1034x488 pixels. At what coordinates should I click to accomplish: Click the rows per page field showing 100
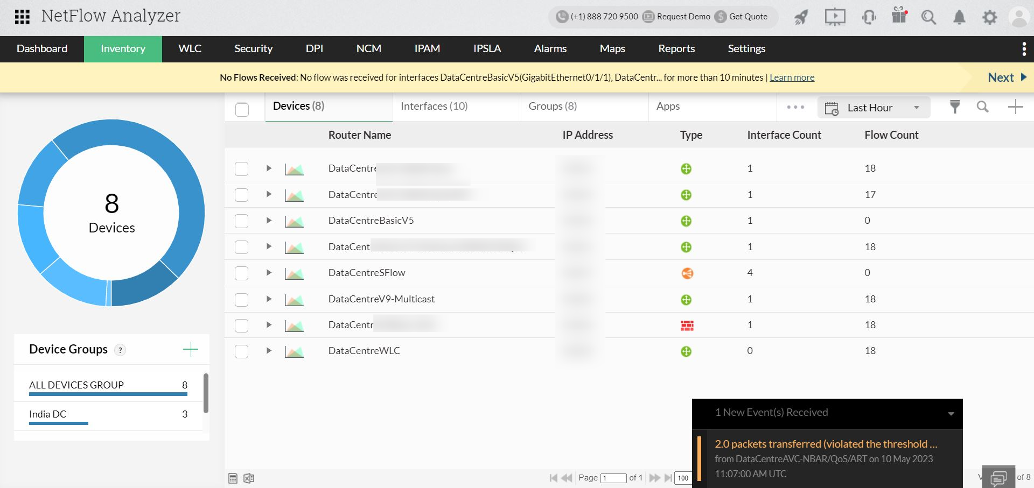[x=683, y=478]
